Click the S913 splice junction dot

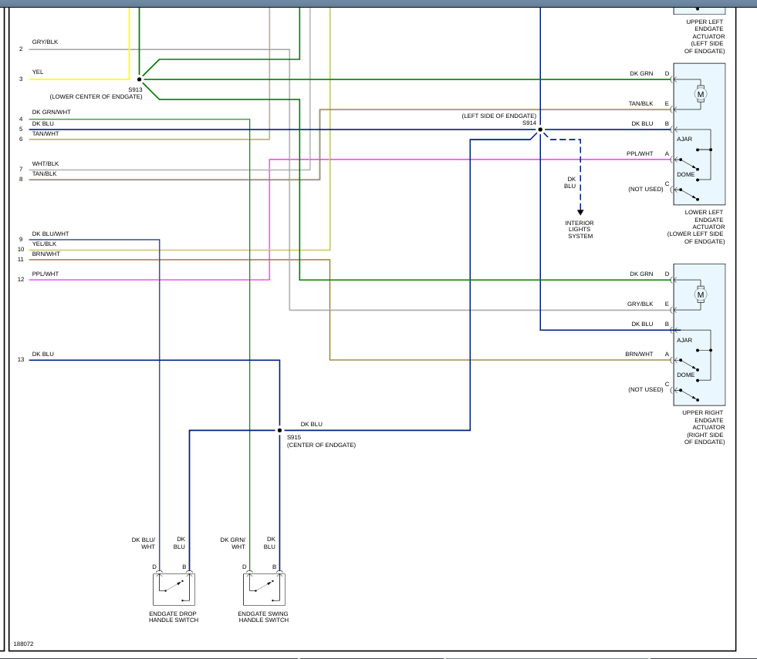pos(140,79)
